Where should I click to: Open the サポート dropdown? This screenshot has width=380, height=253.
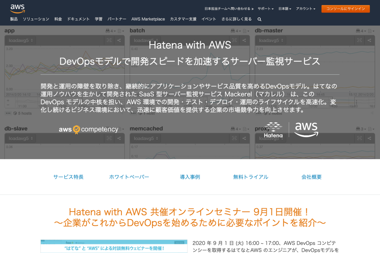click(x=266, y=9)
